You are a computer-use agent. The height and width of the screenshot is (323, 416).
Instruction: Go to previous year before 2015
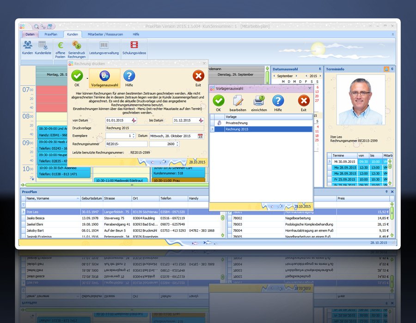306,76
